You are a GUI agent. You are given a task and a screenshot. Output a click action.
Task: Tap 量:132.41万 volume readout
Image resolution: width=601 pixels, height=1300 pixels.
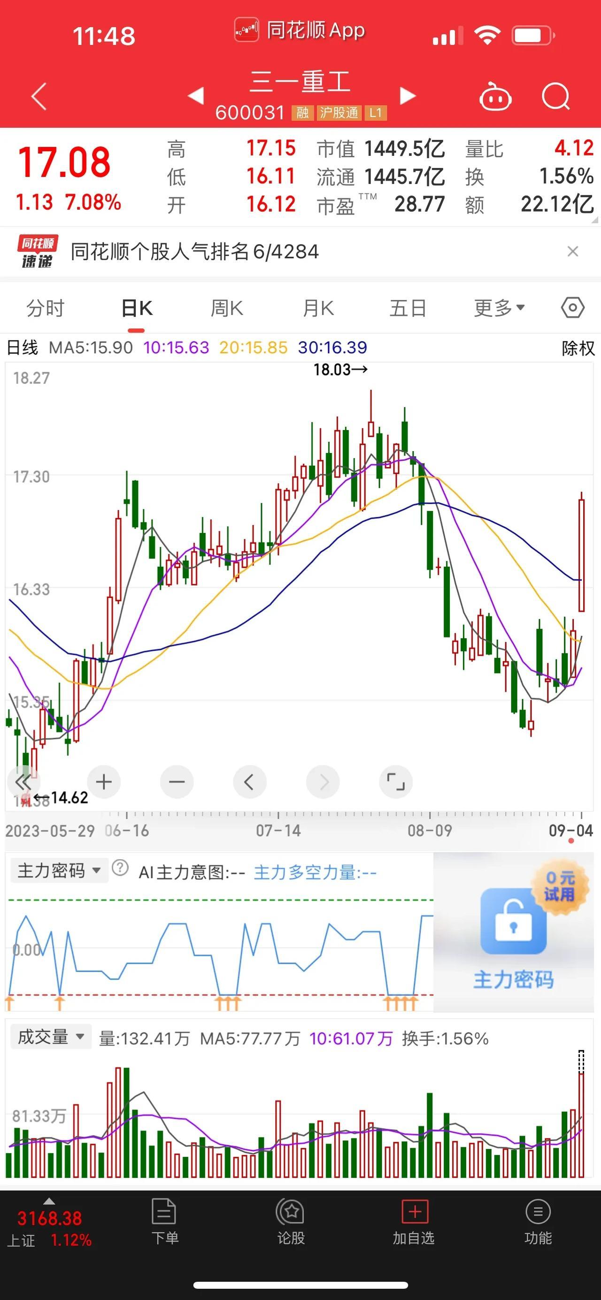[144, 1038]
